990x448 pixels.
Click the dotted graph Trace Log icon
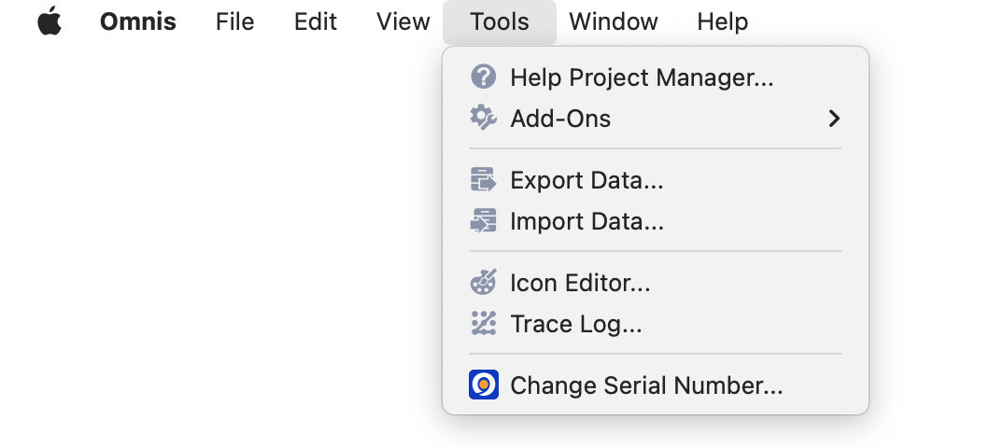pyautogui.click(x=484, y=323)
